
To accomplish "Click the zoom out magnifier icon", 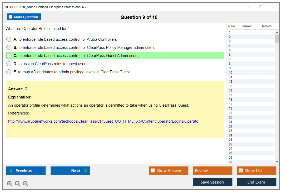I will 26,184.
